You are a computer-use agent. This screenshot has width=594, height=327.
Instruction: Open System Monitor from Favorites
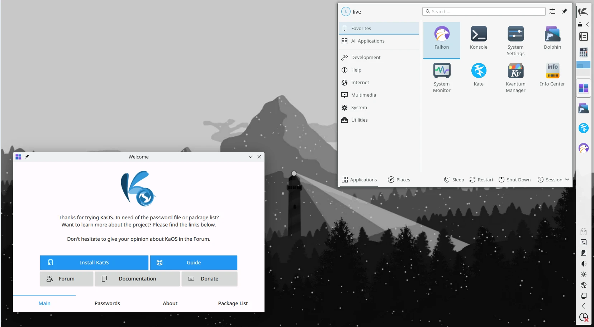tap(442, 75)
